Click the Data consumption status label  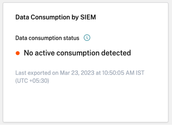click(47, 38)
